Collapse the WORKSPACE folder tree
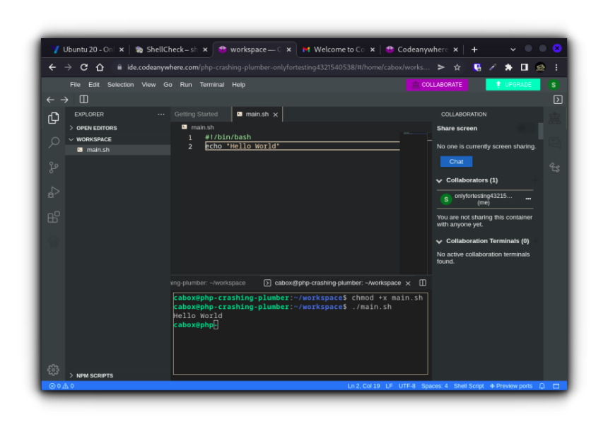Viewport: 608px width, 434px height. (x=71, y=139)
